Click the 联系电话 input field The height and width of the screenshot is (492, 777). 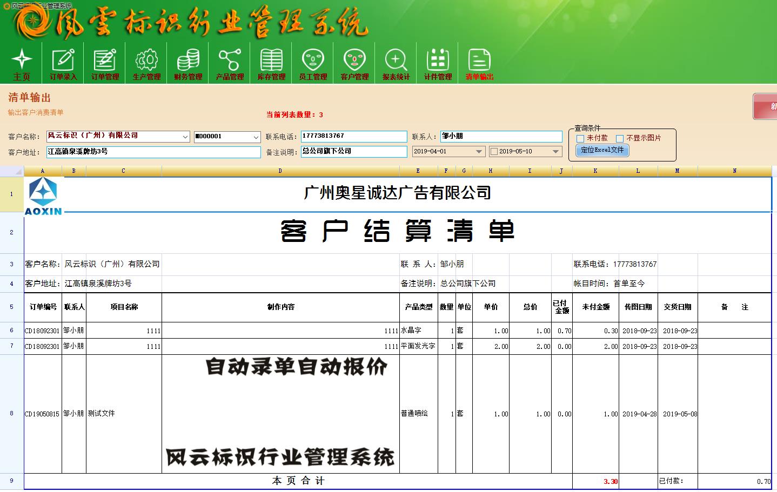coord(353,136)
